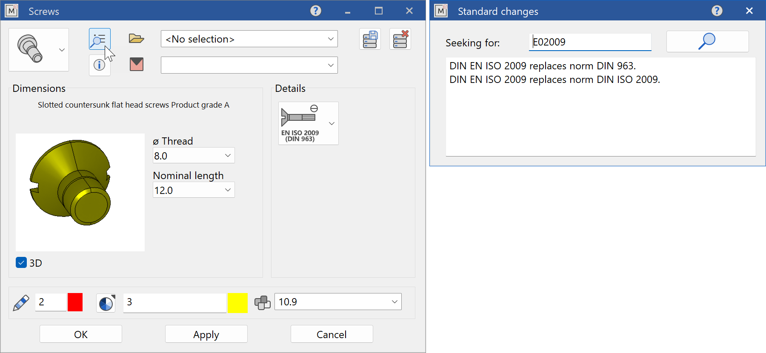Viewport: 766px width, 353px height.
Task: Click the material cubes icon
Action: pos(263,302)
